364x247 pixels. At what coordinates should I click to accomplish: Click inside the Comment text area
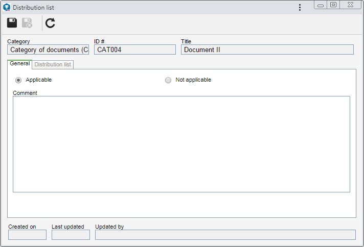[181, 144]
